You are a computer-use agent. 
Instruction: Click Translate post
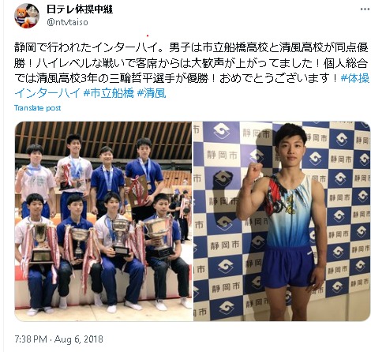coord(37,108)
